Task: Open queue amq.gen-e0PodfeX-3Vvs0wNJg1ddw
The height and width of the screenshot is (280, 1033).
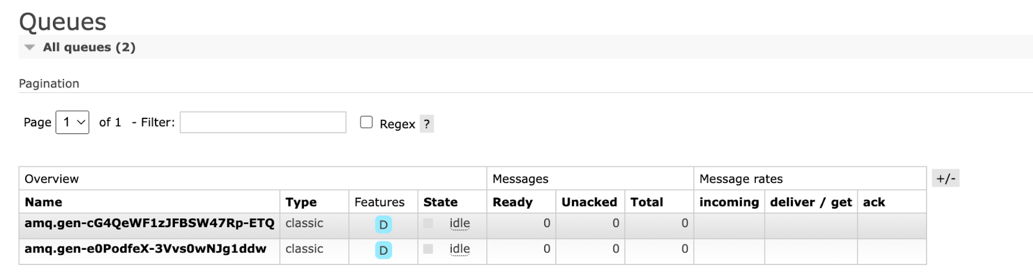Action: coord(145,248)
